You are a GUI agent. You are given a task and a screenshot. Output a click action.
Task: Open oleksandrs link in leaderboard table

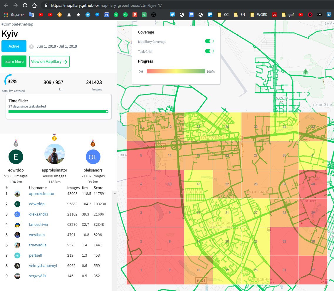click(38, 214)
